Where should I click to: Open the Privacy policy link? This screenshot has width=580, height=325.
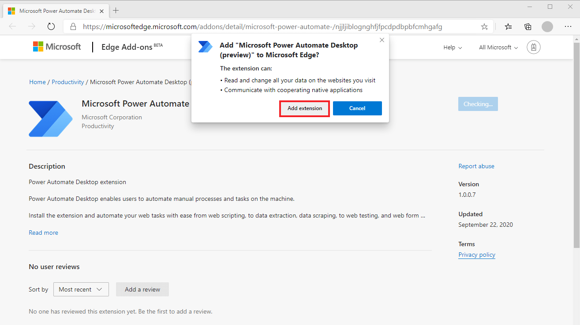coord(477,255)
